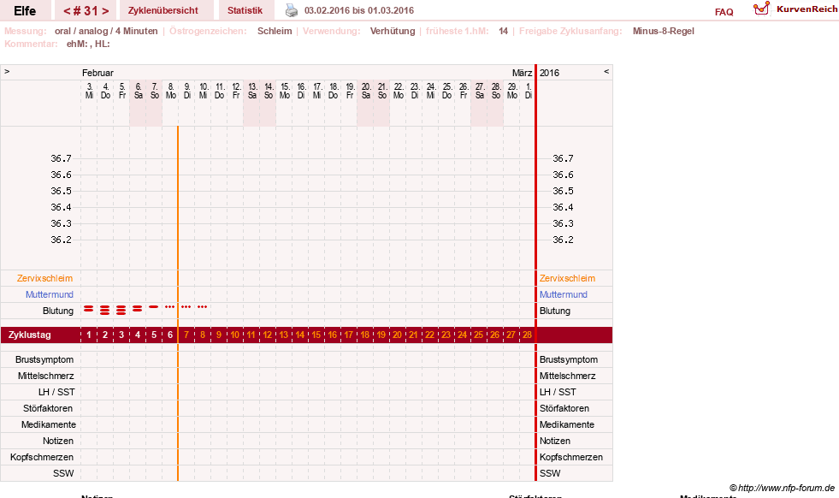Click the Schleim Östrogenzeichen value
839x498 pixels.
coord(275,31)
